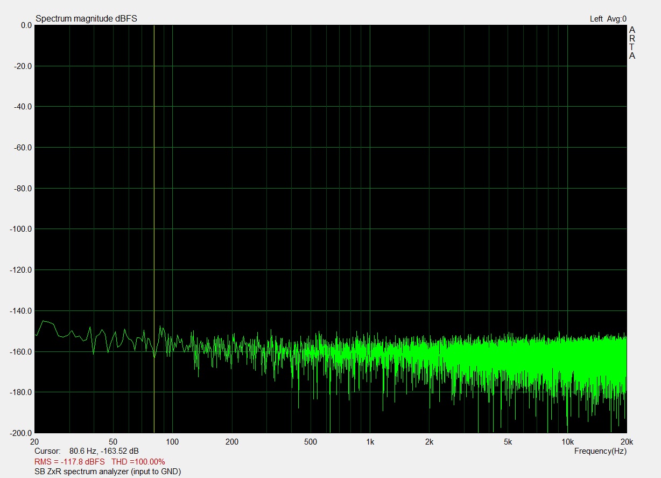The height and width of the screenshot is (478, 661).
Task: Click the -100.0 dB Y axis label
Action: tap(22, 229)
